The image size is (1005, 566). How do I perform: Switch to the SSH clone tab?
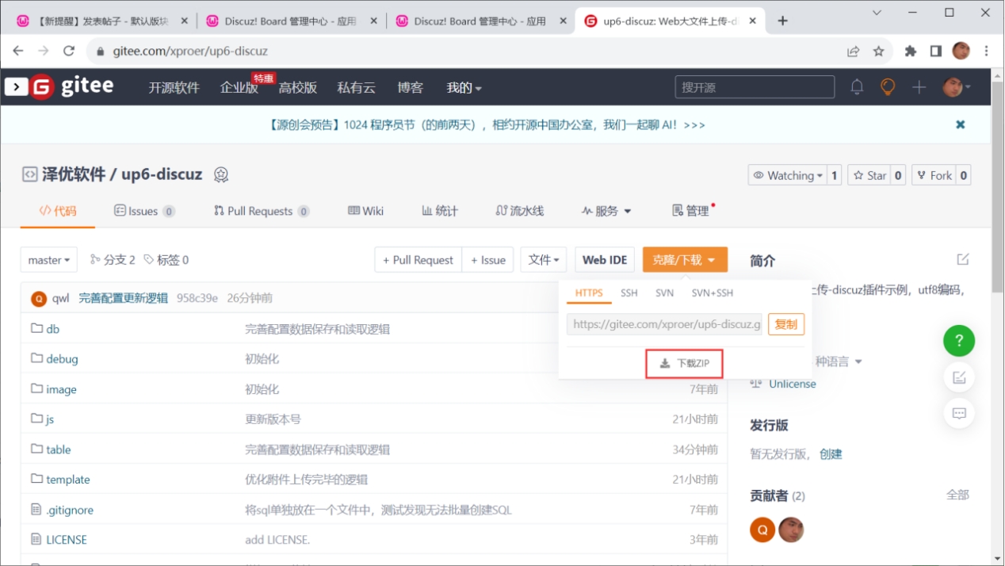pyautogui.click(x=629, y=293)
